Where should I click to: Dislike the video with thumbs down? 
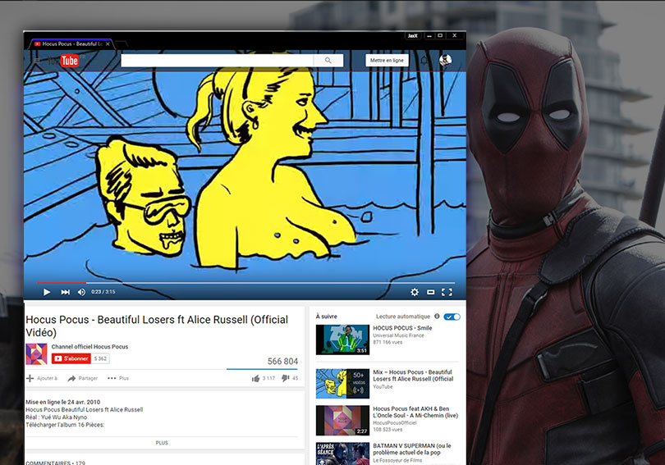point(286,378)
